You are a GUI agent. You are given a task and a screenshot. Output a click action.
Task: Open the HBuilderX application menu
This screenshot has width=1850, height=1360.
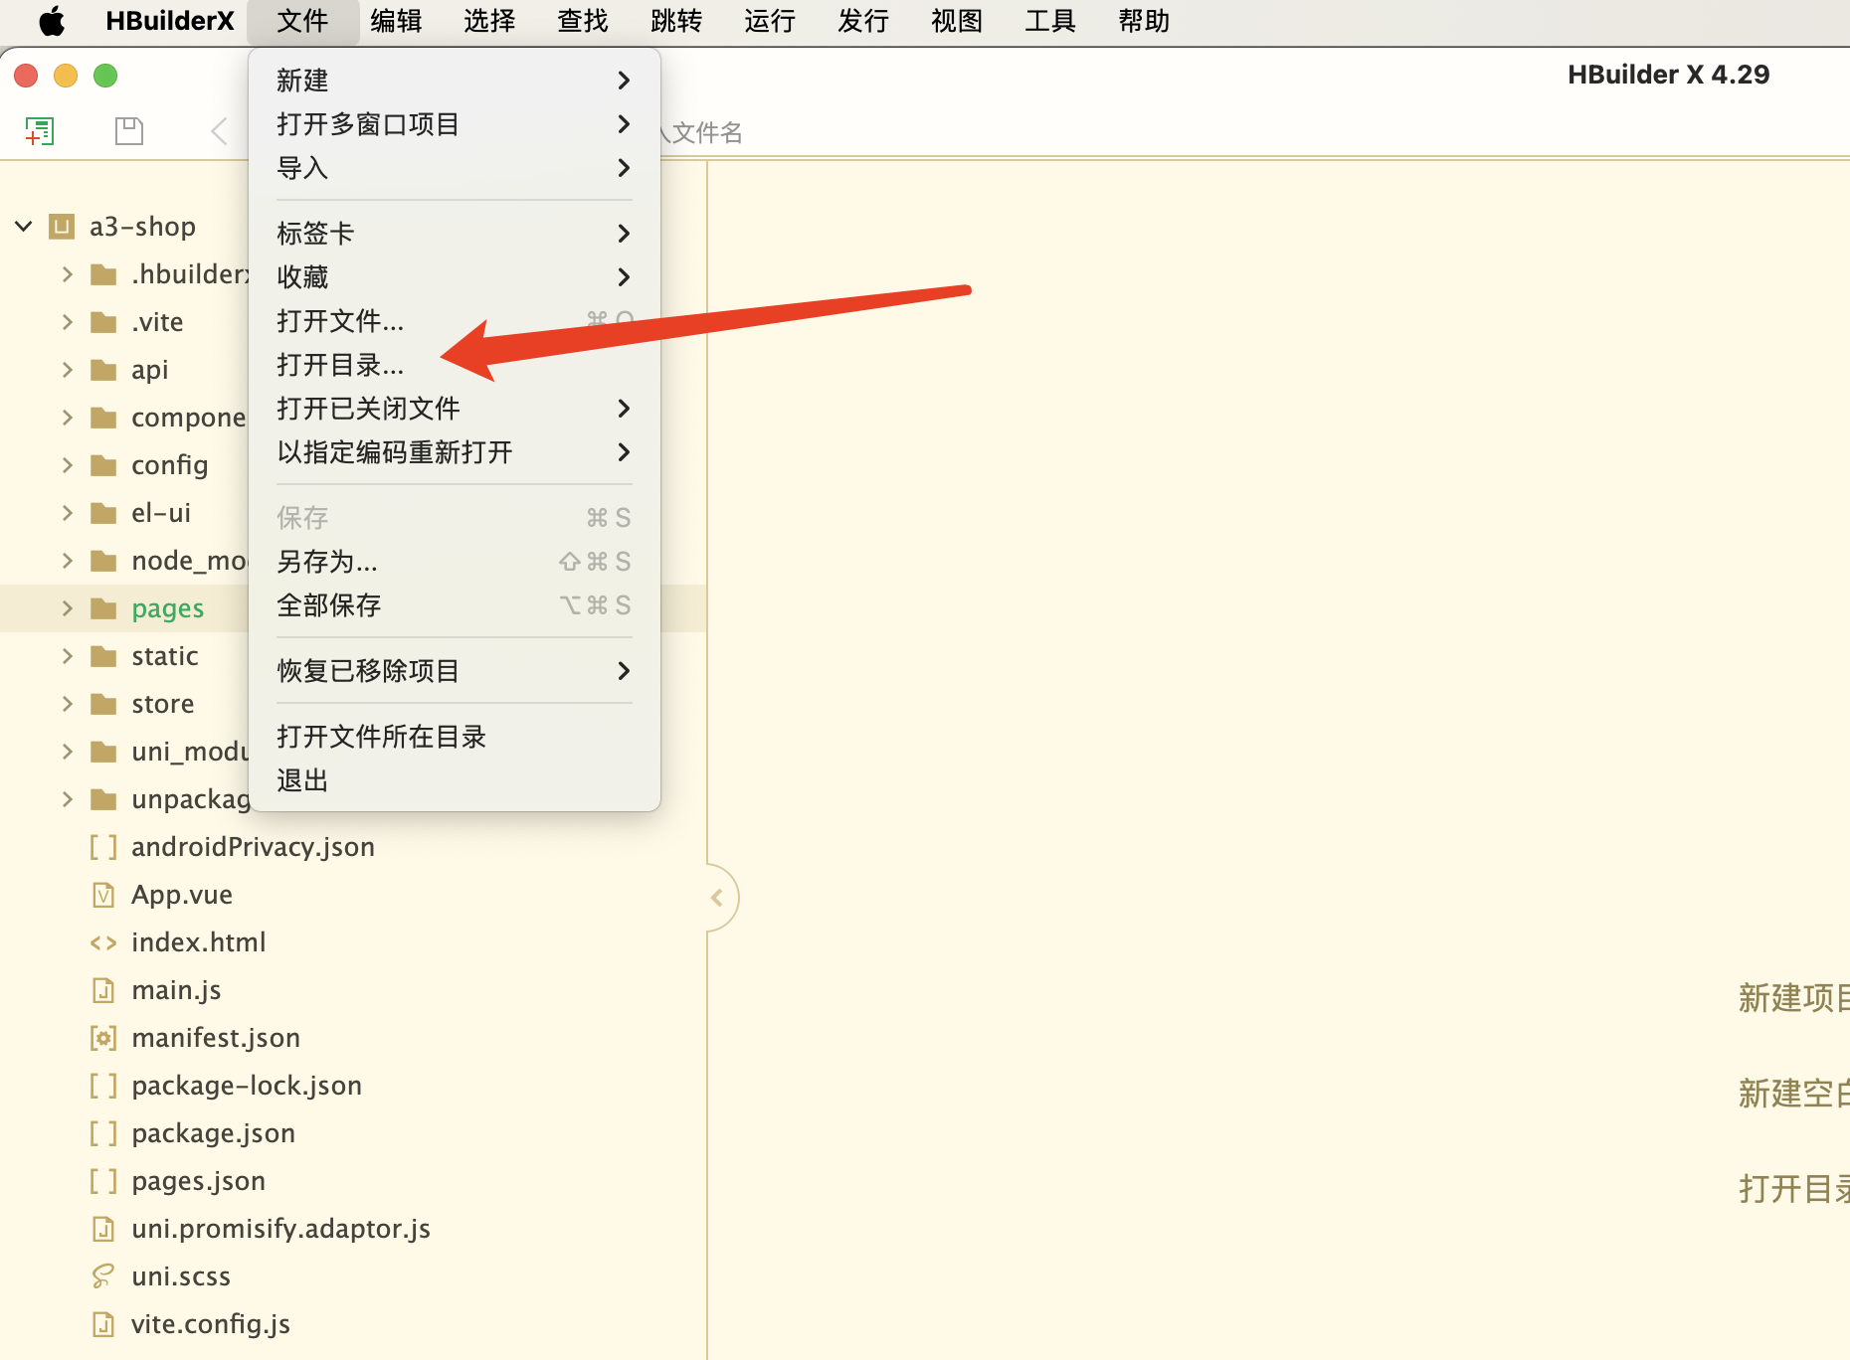point(170,21)
